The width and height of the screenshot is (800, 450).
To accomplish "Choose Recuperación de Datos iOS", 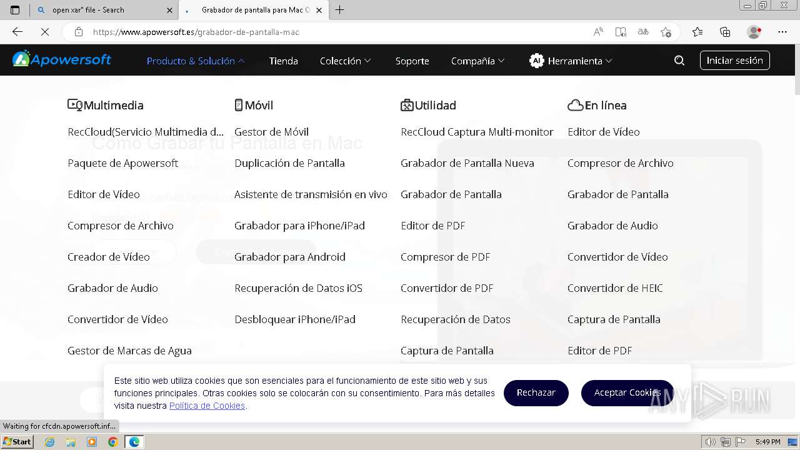I will (298, 288).
